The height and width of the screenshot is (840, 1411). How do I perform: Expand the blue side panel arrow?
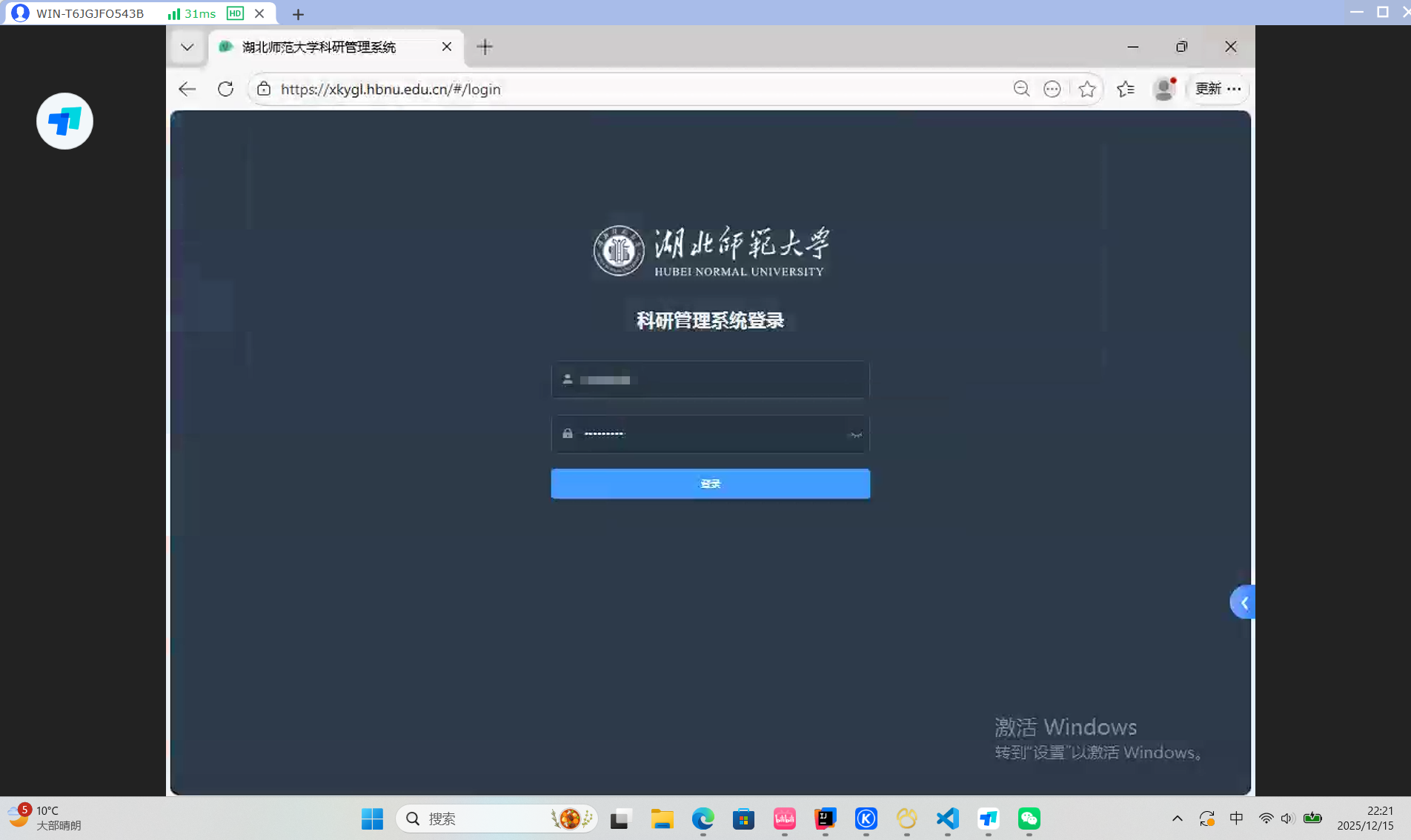pyautogui.click(x=1243, y=603)
